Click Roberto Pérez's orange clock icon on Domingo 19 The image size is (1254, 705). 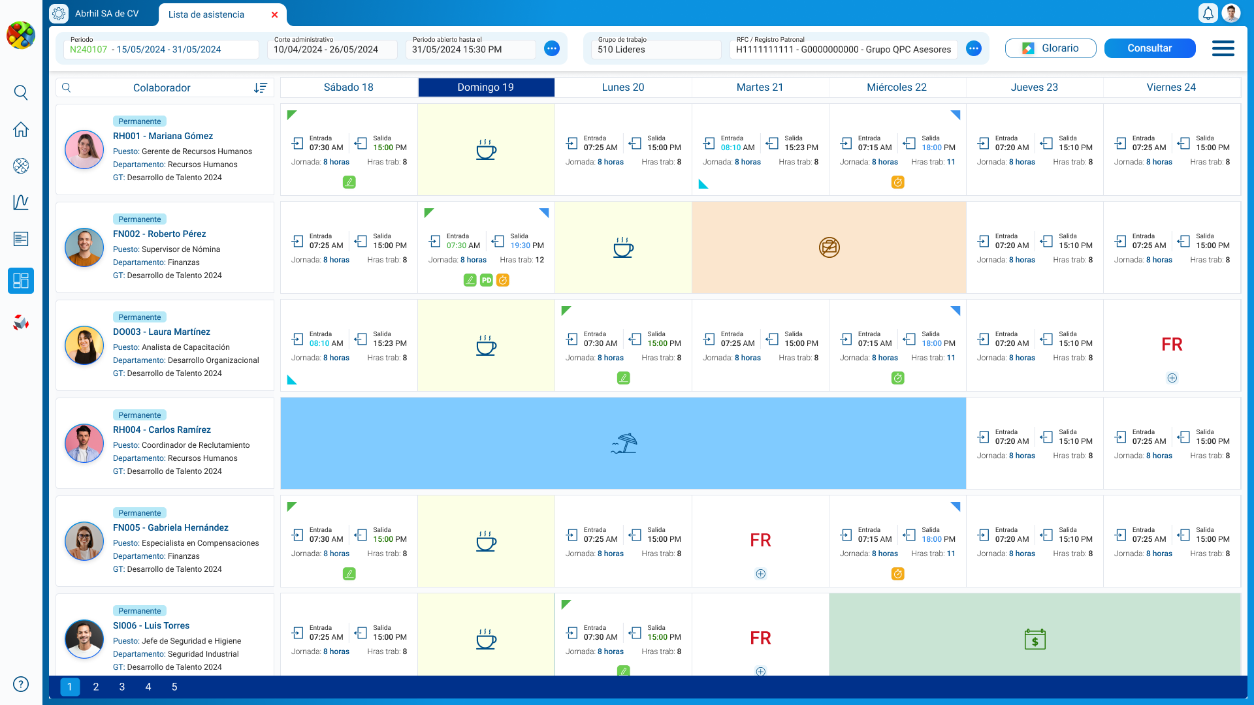(x=502, y=280)
